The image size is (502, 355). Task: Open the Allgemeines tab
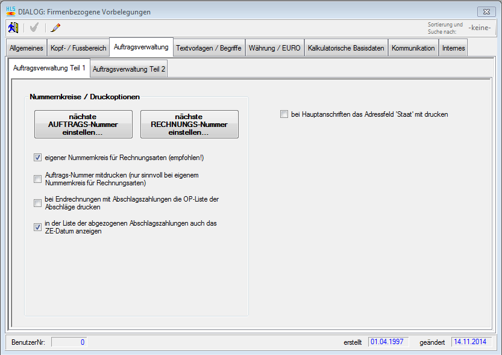(27, 48)
